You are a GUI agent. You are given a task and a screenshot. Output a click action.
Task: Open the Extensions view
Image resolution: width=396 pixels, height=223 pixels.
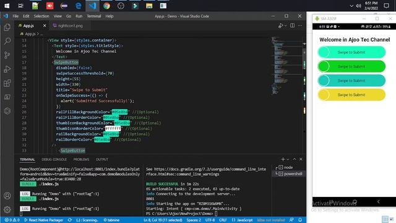(7, 83)
